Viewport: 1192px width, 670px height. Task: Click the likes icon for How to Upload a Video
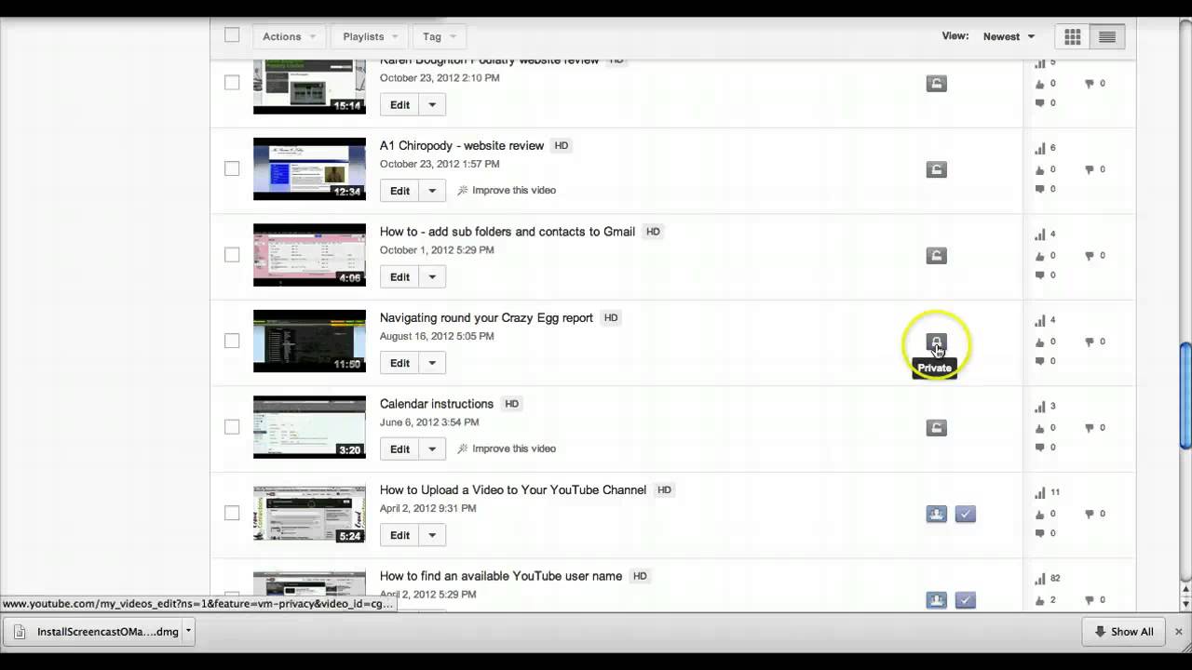point(1040,514)
